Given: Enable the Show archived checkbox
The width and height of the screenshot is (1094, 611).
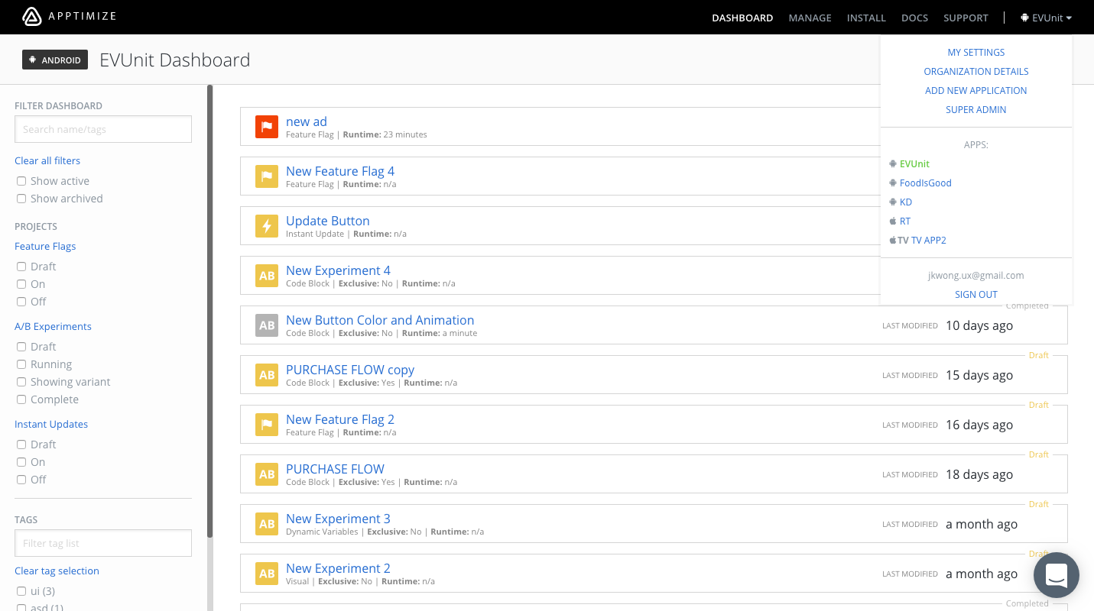Looking at the screenshot, I should [21, 199].
